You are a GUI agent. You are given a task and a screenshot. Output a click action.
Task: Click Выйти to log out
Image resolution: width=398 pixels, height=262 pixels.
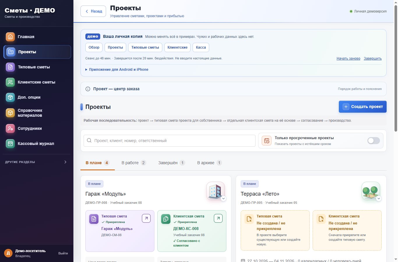[x=63, y=253]
